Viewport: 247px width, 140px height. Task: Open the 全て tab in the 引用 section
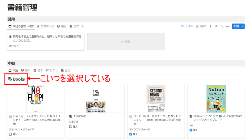pos(74,26)
